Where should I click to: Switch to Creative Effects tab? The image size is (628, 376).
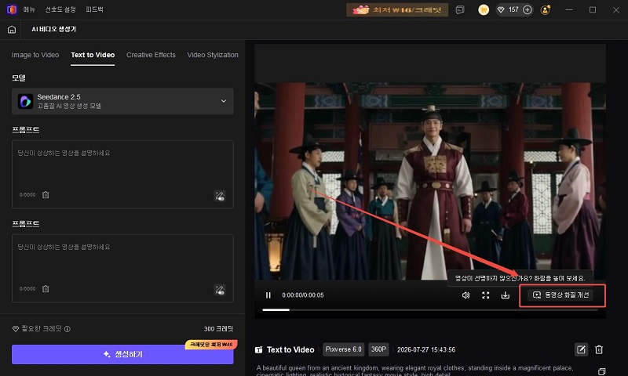[151, 55]
